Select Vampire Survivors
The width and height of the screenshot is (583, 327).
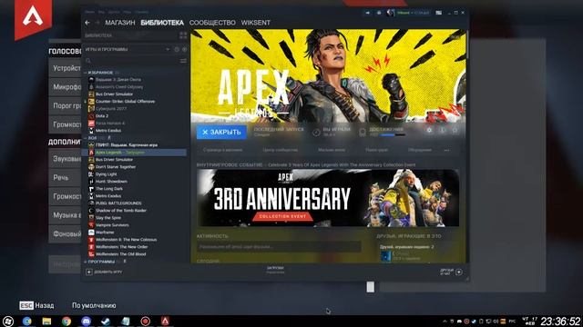point(112,225)
